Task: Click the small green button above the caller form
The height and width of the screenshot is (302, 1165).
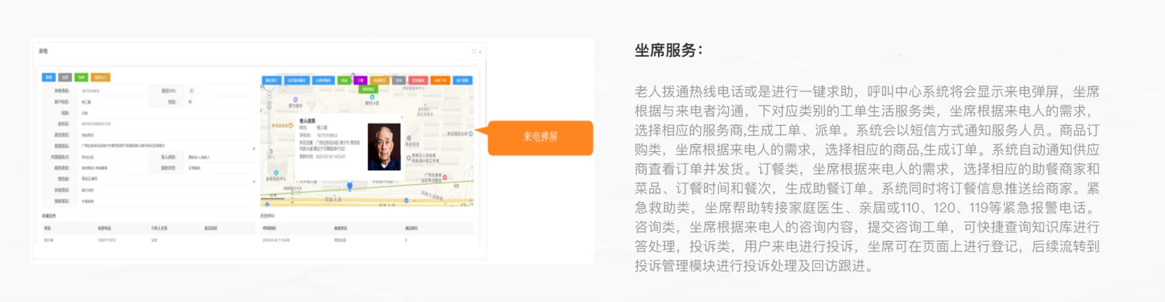Action: [x=81, y=77]
